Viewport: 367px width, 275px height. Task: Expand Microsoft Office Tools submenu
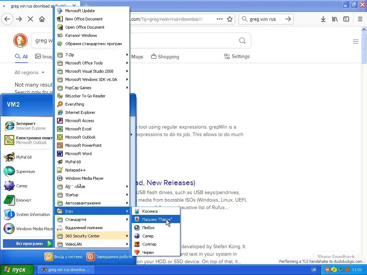click(92, 63)
